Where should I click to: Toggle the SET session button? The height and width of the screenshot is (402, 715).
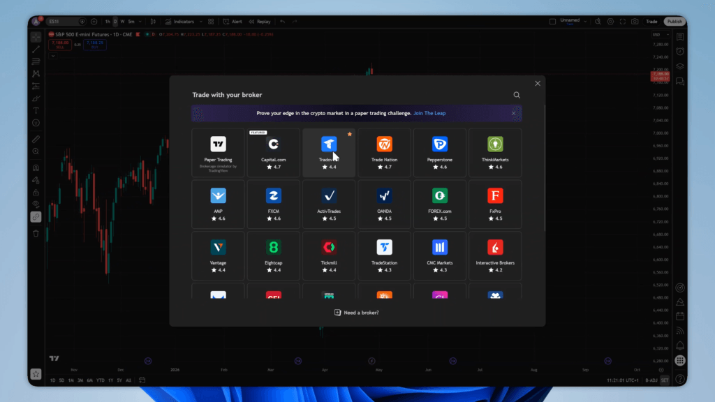(x=665, y=380)
